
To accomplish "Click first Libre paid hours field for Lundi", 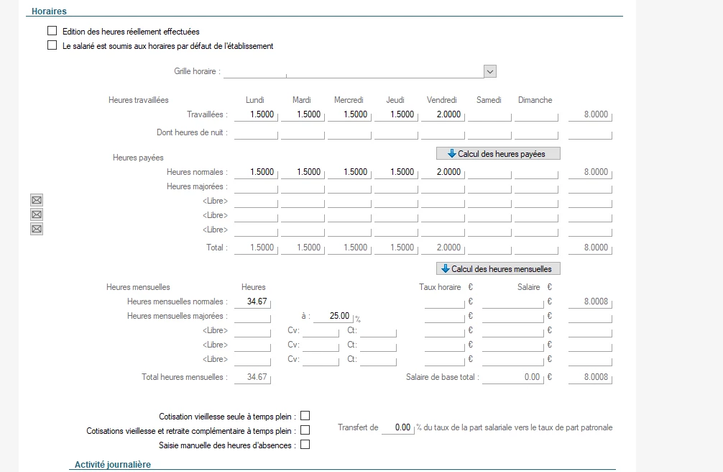I will (x=256, y=201).
